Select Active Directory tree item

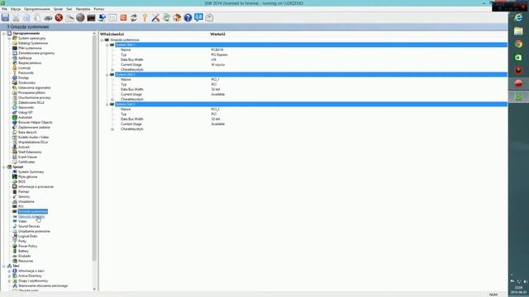[x=30, y=276]
